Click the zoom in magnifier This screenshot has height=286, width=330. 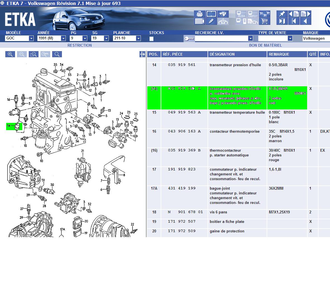(x=10, y=54)
